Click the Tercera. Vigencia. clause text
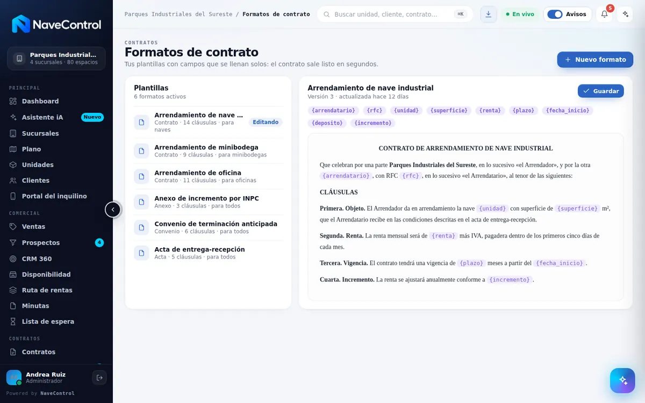 [x=454, y=263]
